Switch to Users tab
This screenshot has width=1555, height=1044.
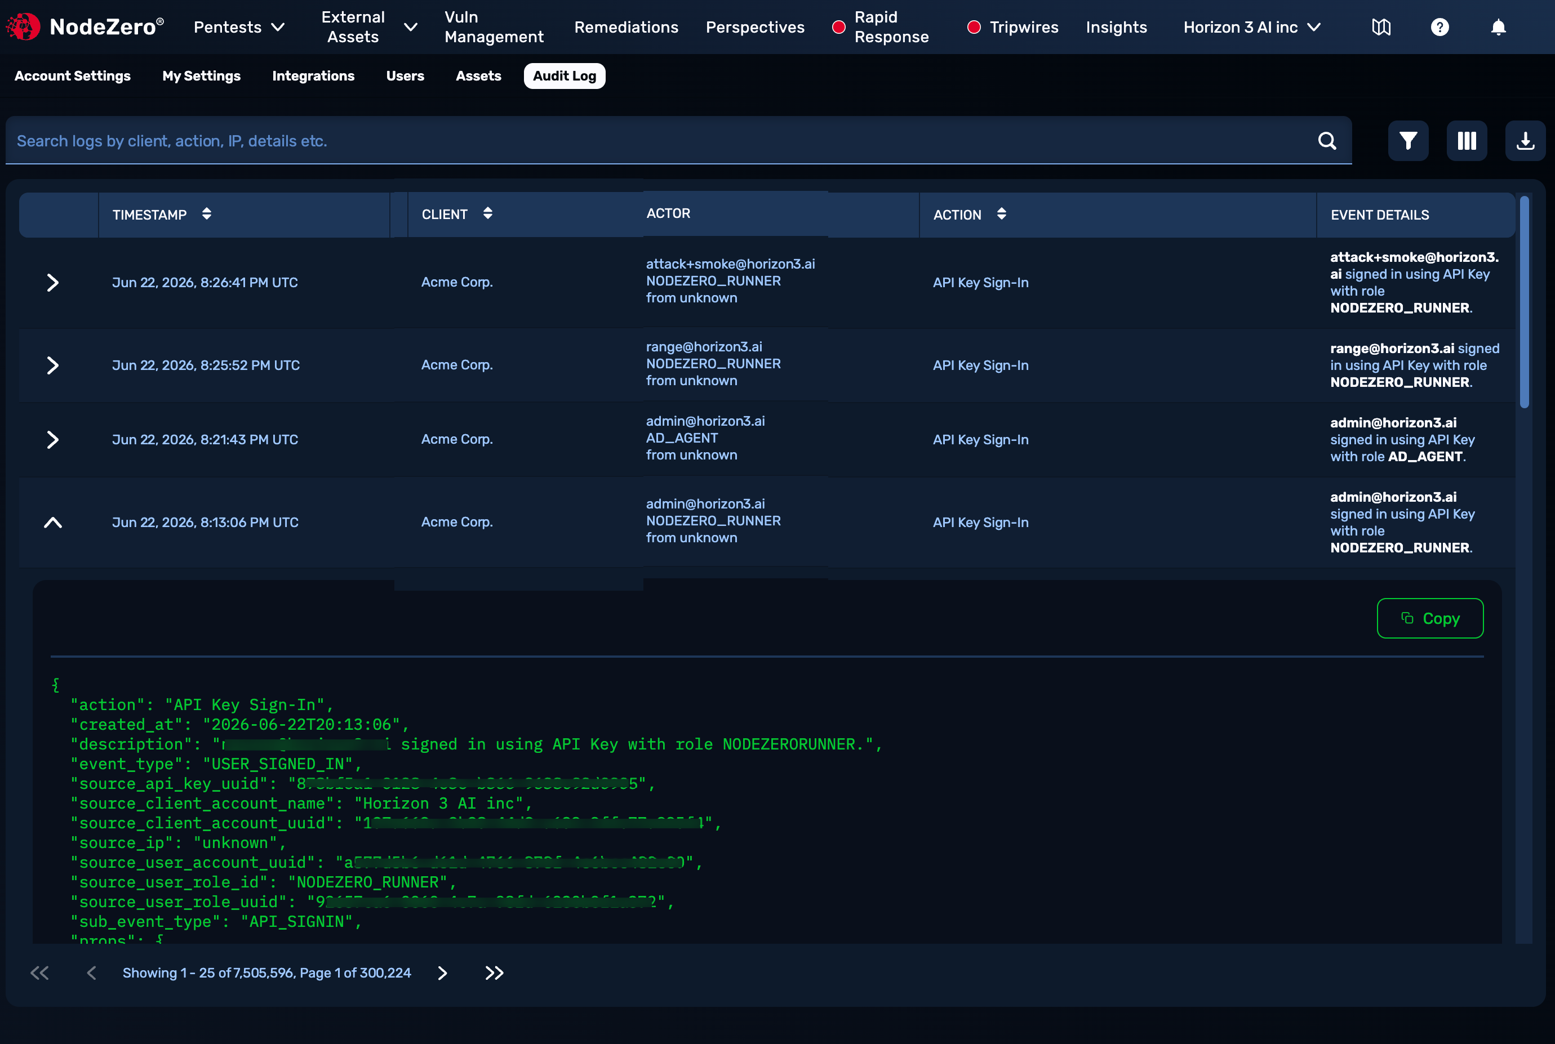pos(405,76)
